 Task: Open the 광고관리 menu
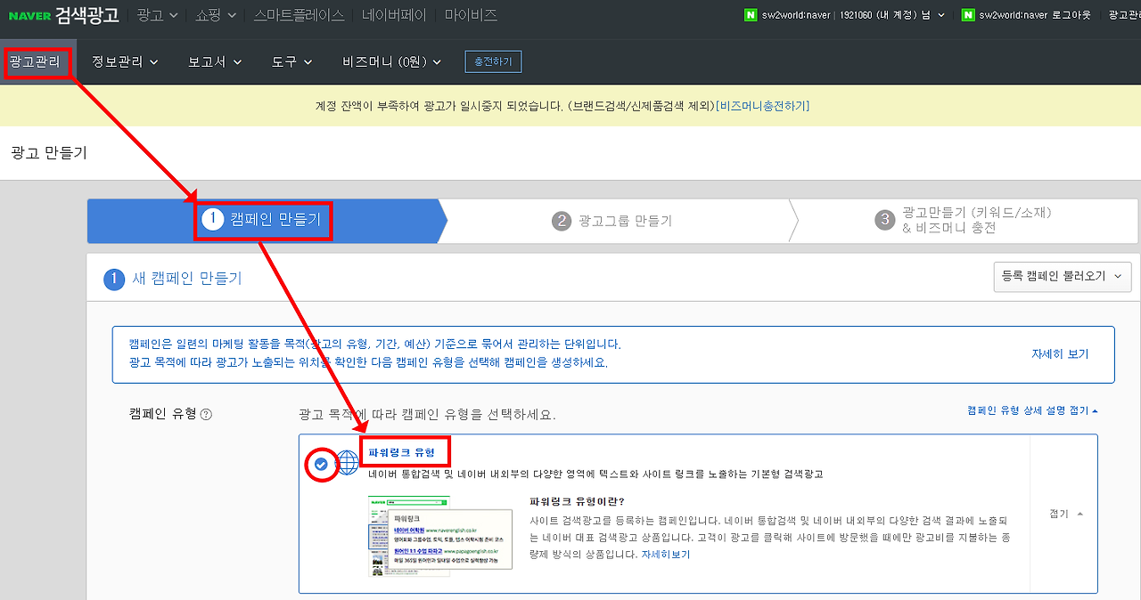pos(35,61)
